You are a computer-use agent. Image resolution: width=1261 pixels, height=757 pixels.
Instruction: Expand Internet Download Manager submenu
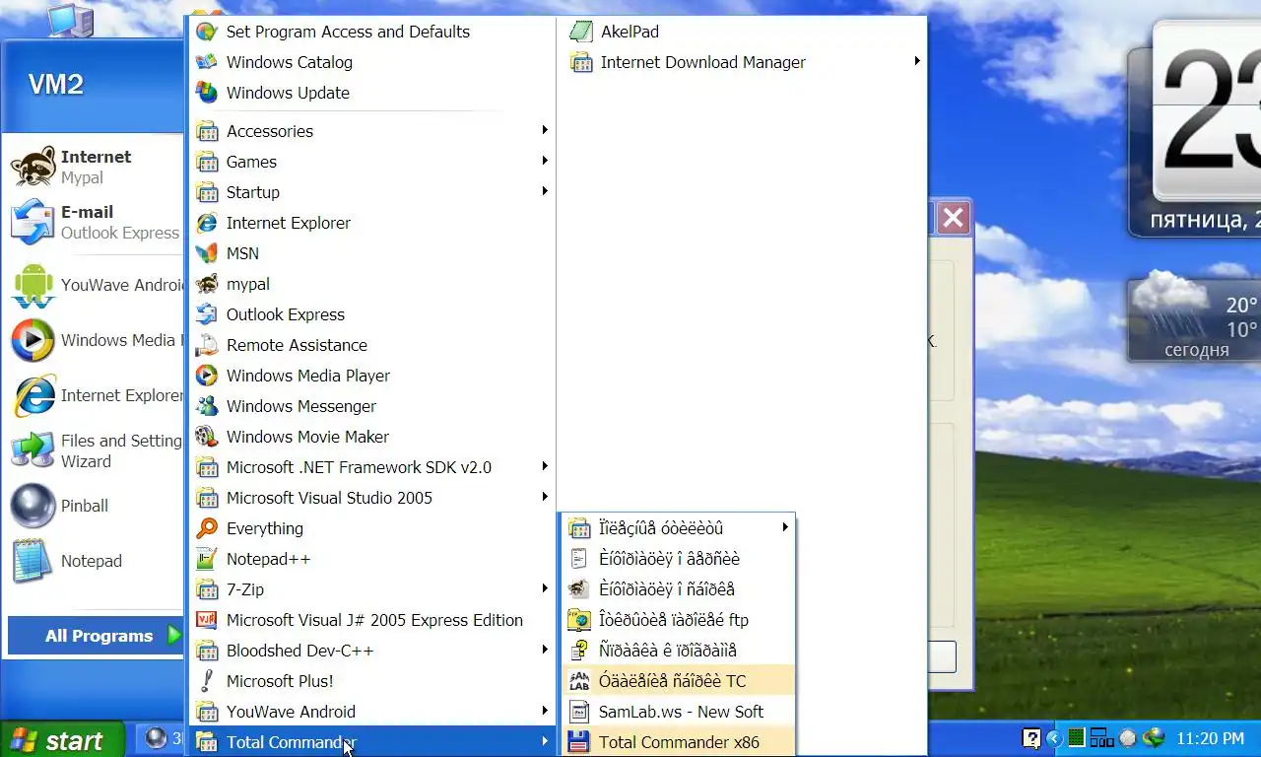[x=744, y=62]
